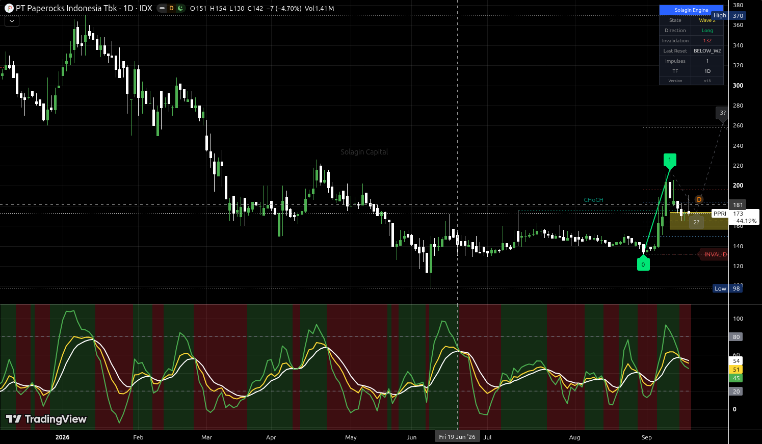Click the grey dash status pill icon
This screenshot has width=762, height=444.
click(x=162, y=8)
